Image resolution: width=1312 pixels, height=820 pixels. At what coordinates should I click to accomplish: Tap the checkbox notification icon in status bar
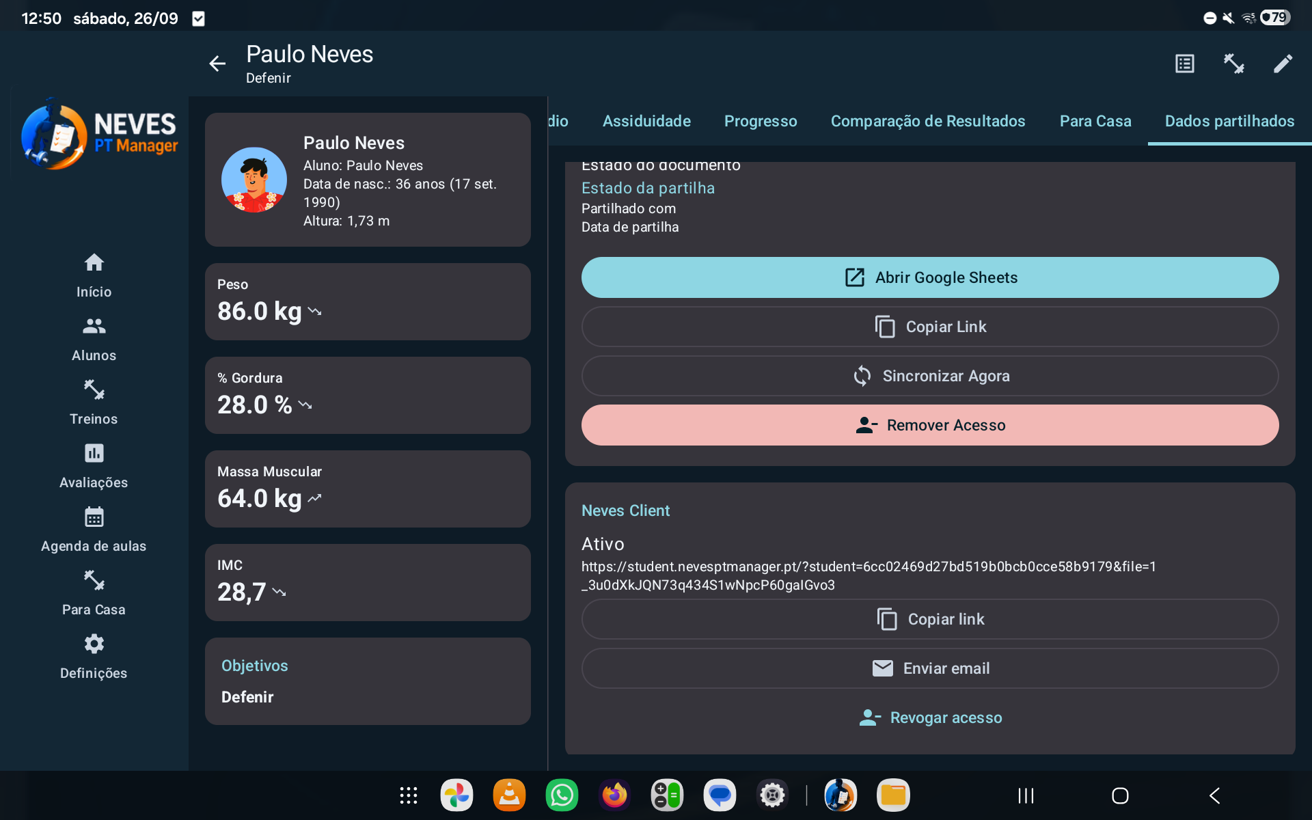pyautogui.click(x=198, y=18)
